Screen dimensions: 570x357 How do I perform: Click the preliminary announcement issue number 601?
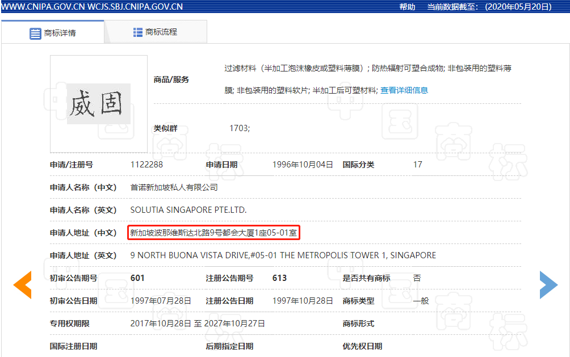click(x=137, y=278)
